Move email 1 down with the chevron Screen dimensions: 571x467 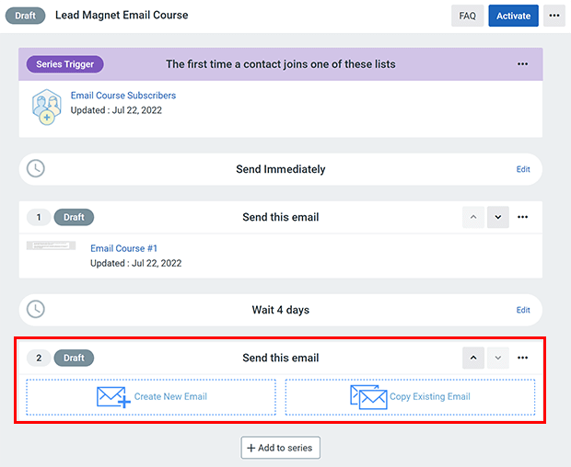click(x=497, y=218)
